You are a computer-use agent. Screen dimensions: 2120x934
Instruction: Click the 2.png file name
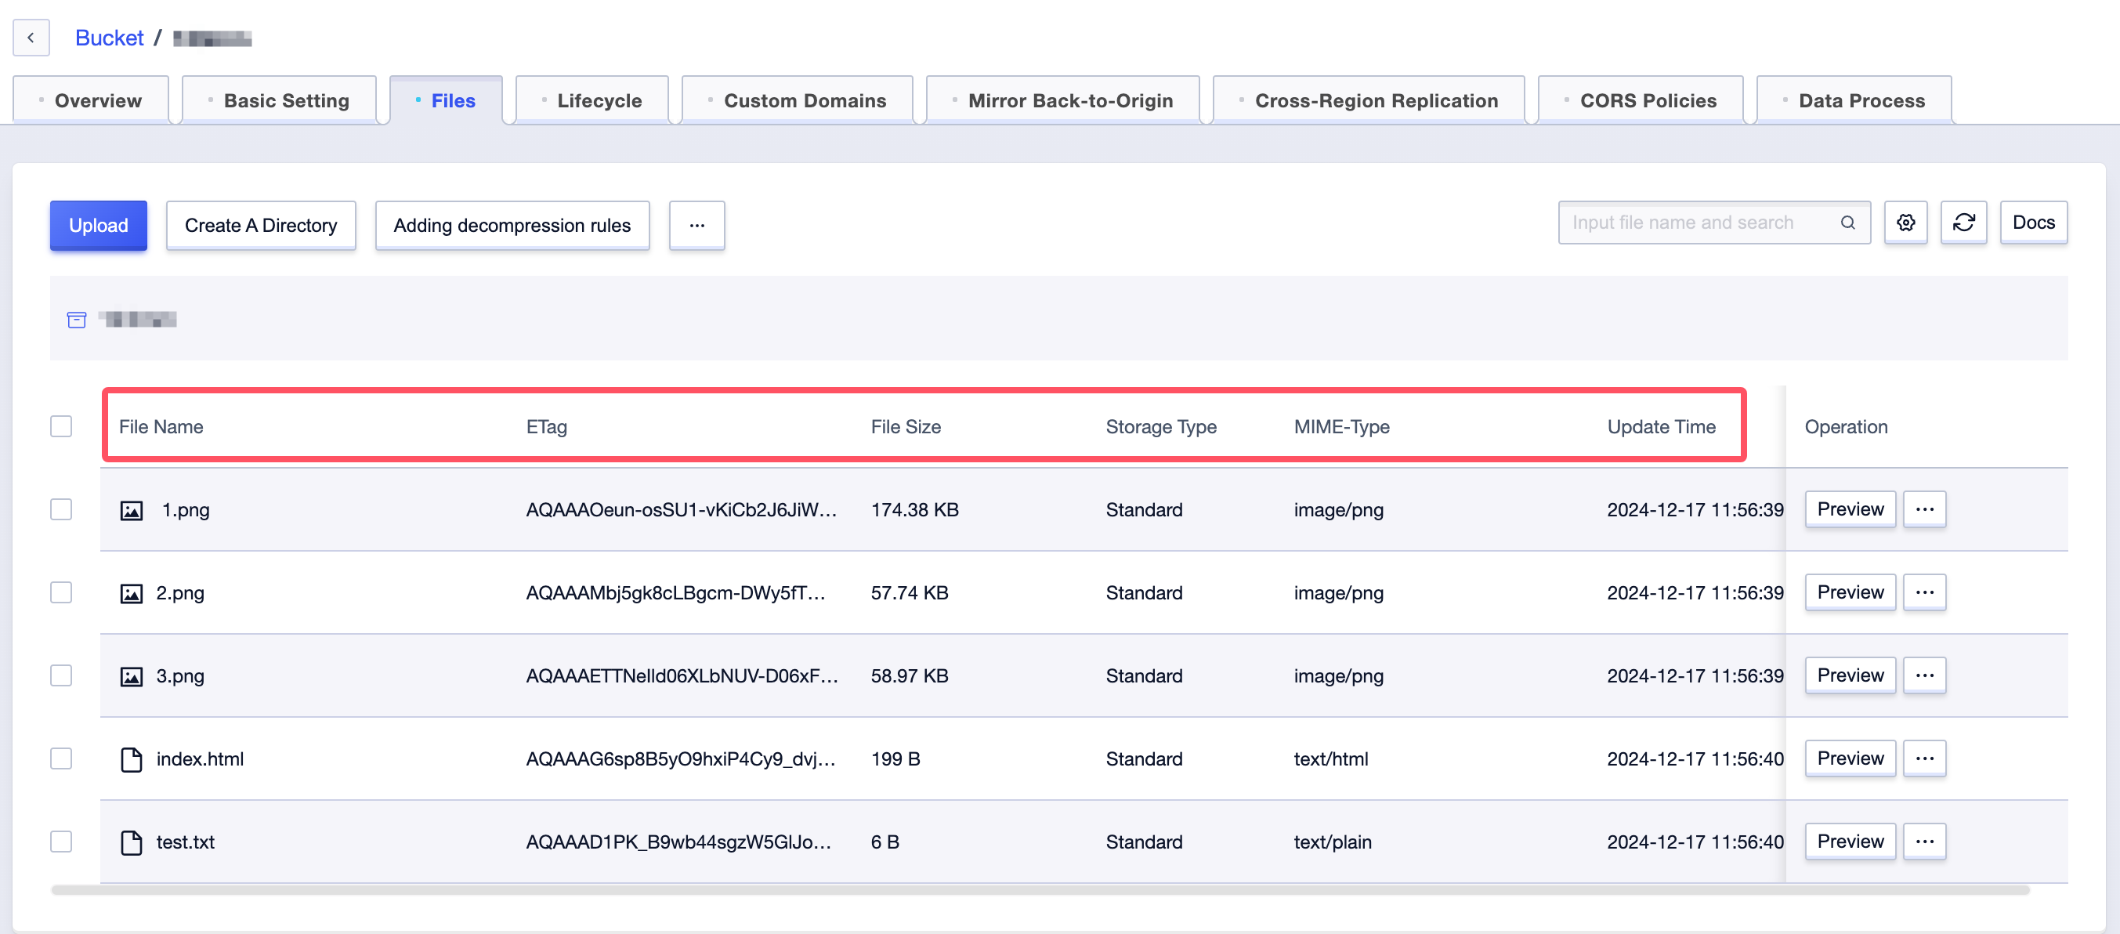(x=180, y=593)
